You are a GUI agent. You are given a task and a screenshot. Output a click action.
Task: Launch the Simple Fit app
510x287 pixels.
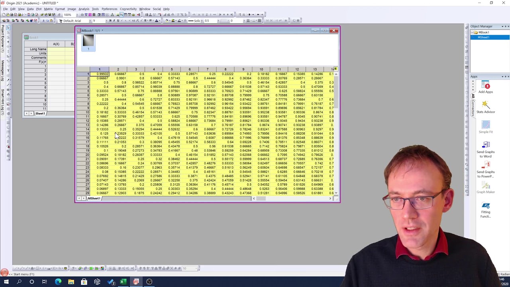[486, 127]
